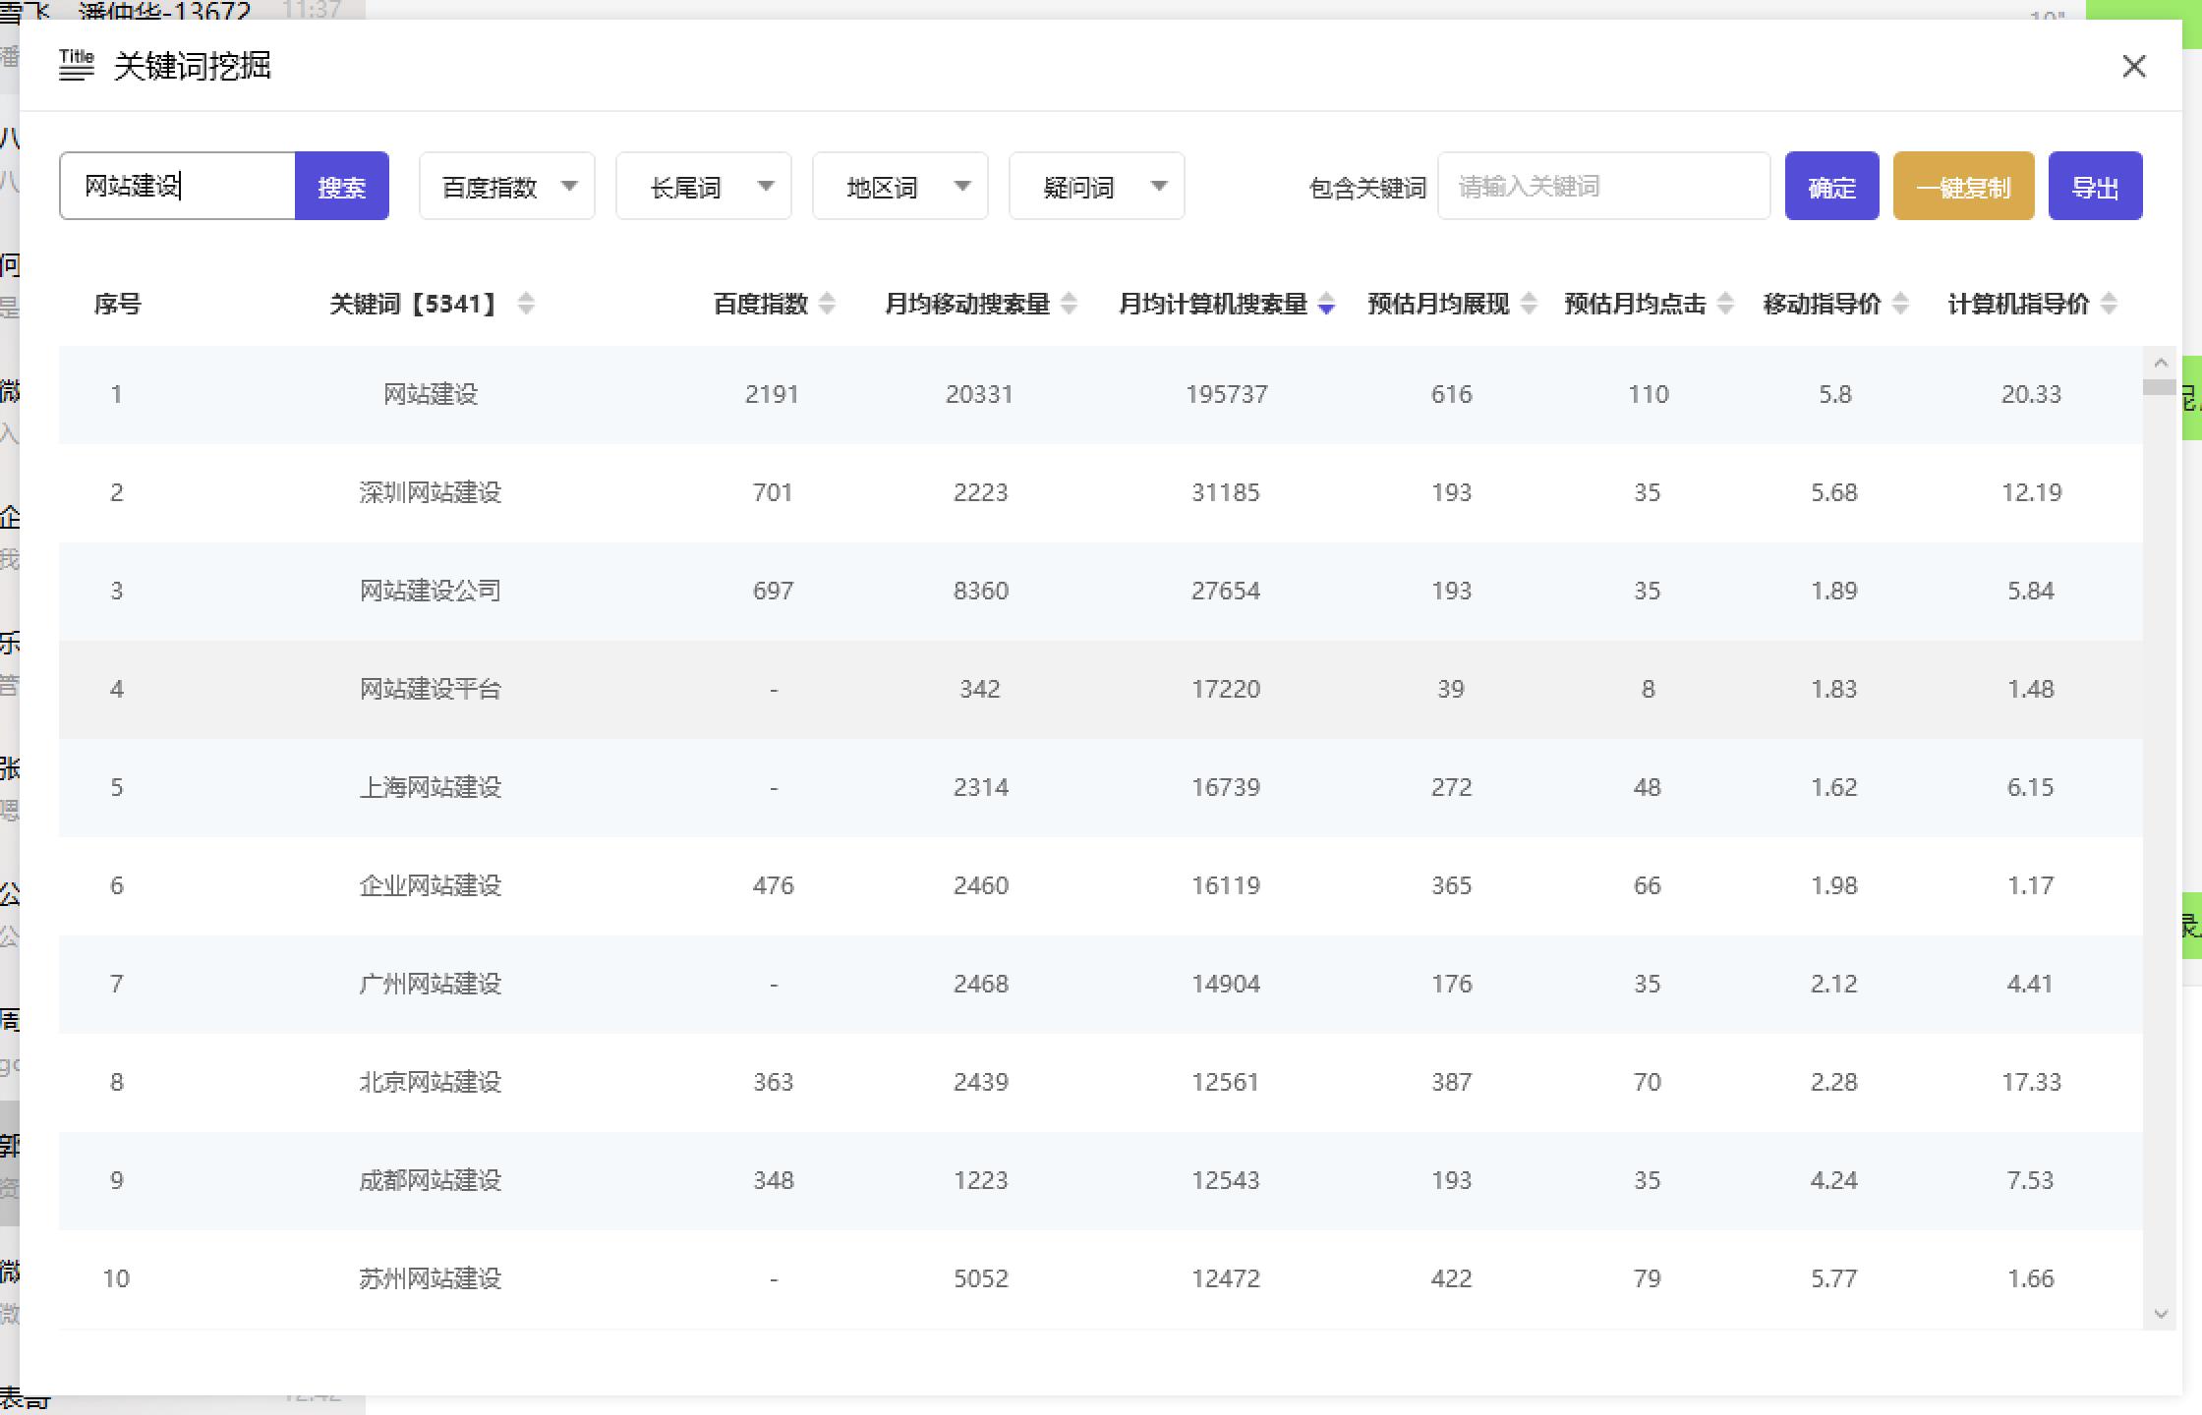Sort by 月均计算机搜索量 sort icon
The image size is (2202, 1415).
coord(1326,304)
